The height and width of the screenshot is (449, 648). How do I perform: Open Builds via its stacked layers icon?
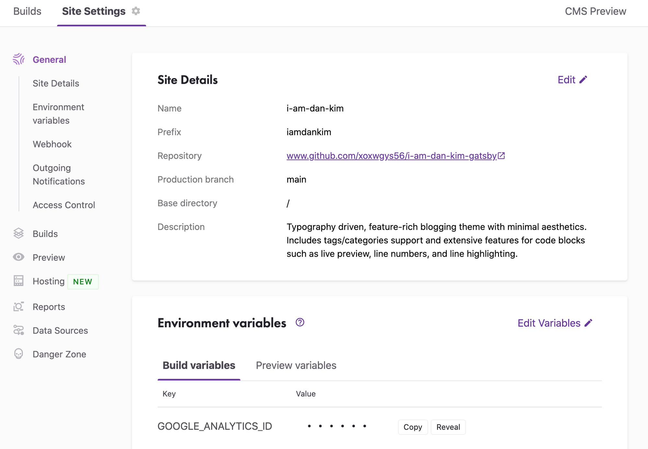18,233
